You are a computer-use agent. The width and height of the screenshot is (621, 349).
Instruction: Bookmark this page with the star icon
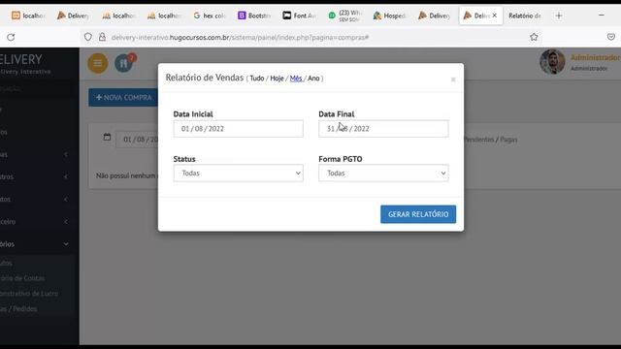click(x=534, y=37)
